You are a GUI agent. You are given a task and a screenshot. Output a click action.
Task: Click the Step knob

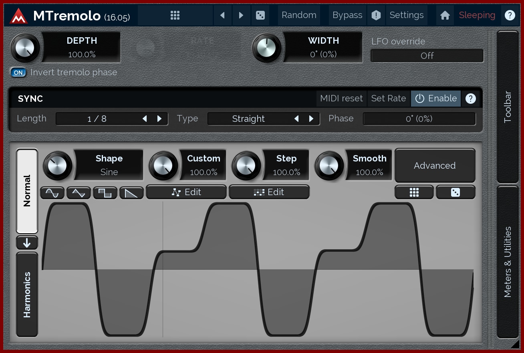point(246,165)
